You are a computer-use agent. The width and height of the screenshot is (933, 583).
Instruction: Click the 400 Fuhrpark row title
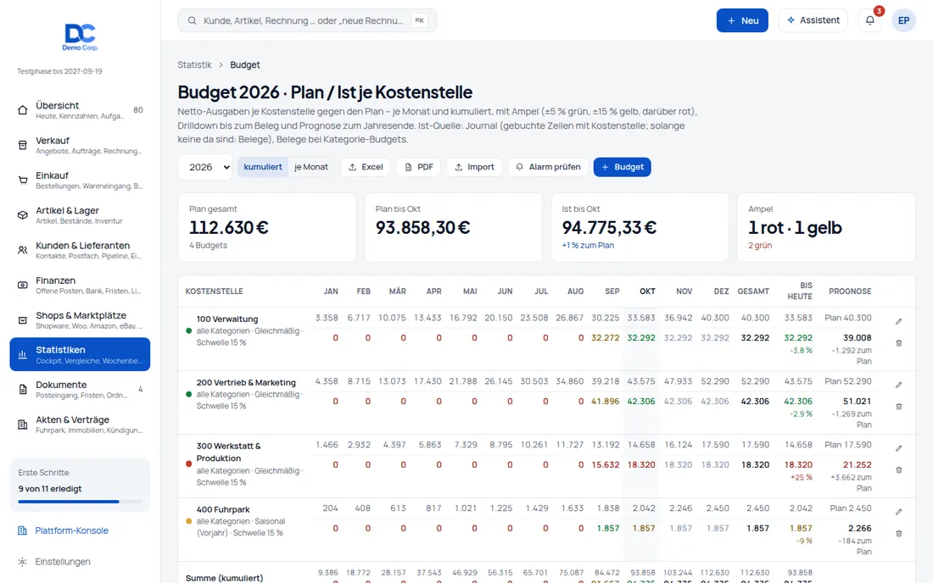[223, 509]
